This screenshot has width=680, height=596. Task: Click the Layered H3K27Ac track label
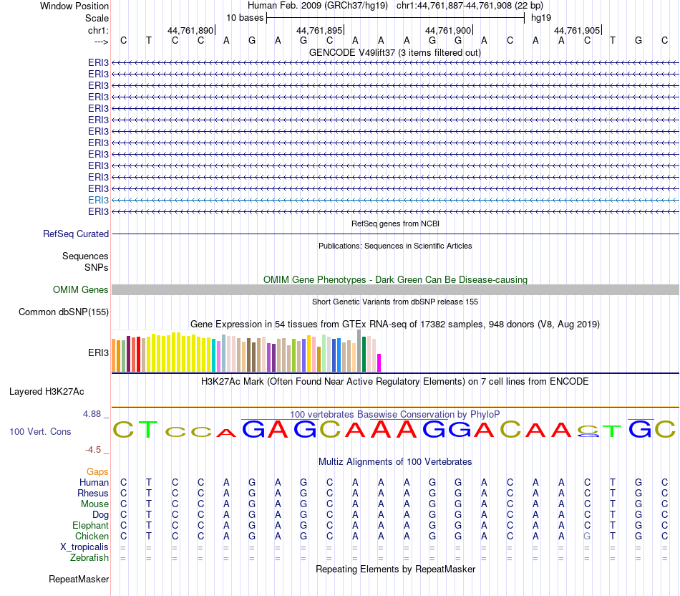click(47, 392)
